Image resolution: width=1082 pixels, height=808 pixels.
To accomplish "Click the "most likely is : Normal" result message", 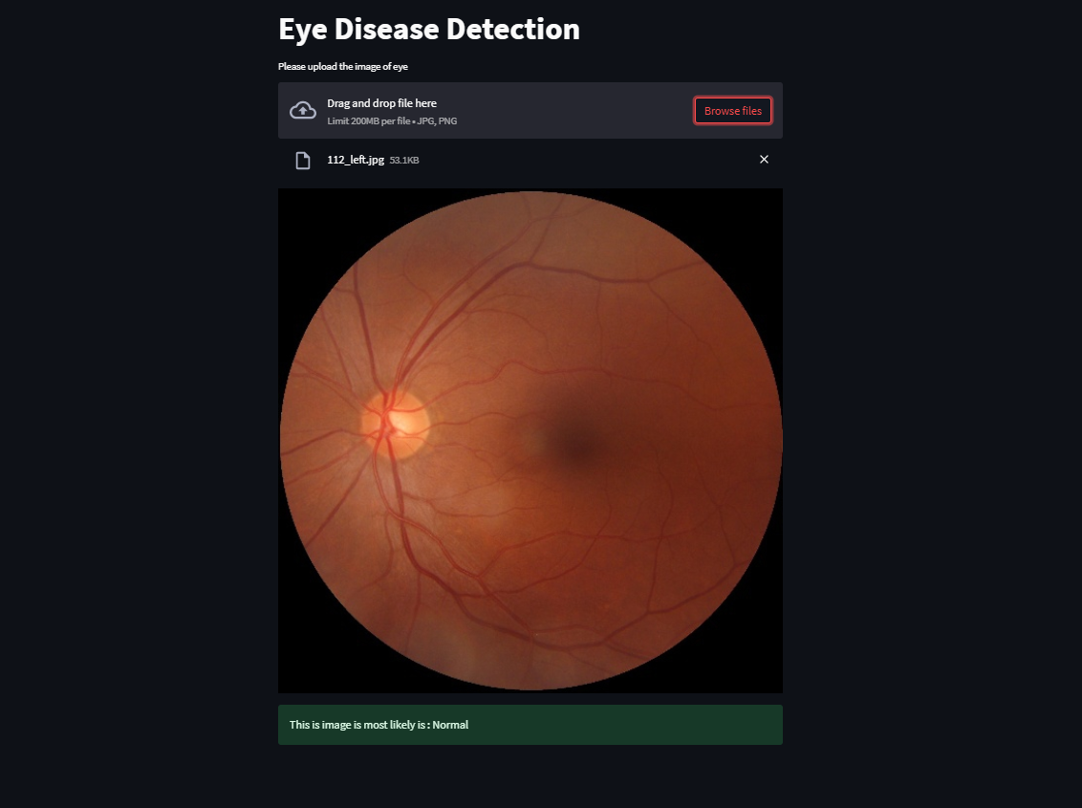I will click(x=530, y=725).
